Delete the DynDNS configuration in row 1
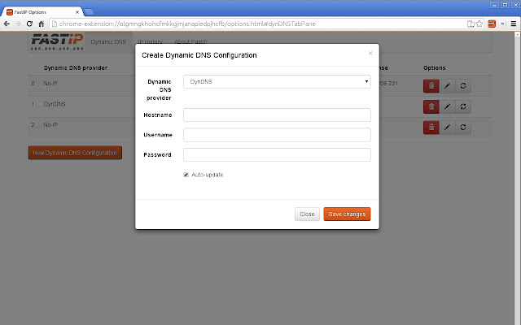This screenshot has height=325, width=521. click(431, 106)
